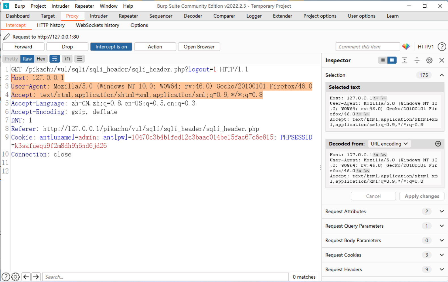Switch to Comparer tab
The height and width of the screenshot is (282, 448).
pyautogui.click(x=224, y=16)
